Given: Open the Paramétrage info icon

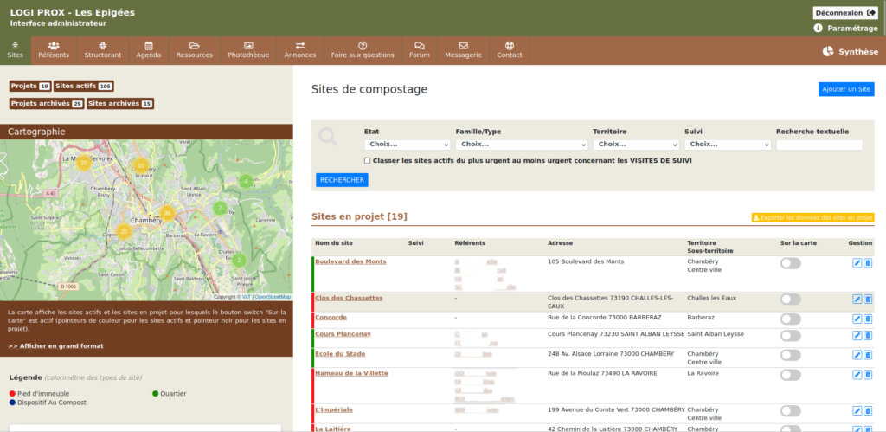Looking at the screenshot, I should coord(818,29).
